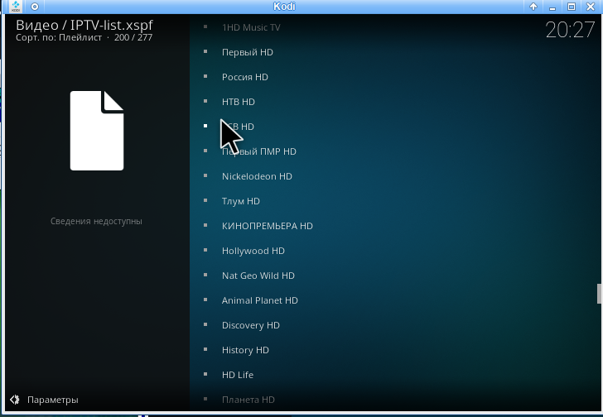Image resolution: width=603 pixels, height=417 pixels.
Task: Play Nat Geo Wild HD
Action: (x=258, y=276)
